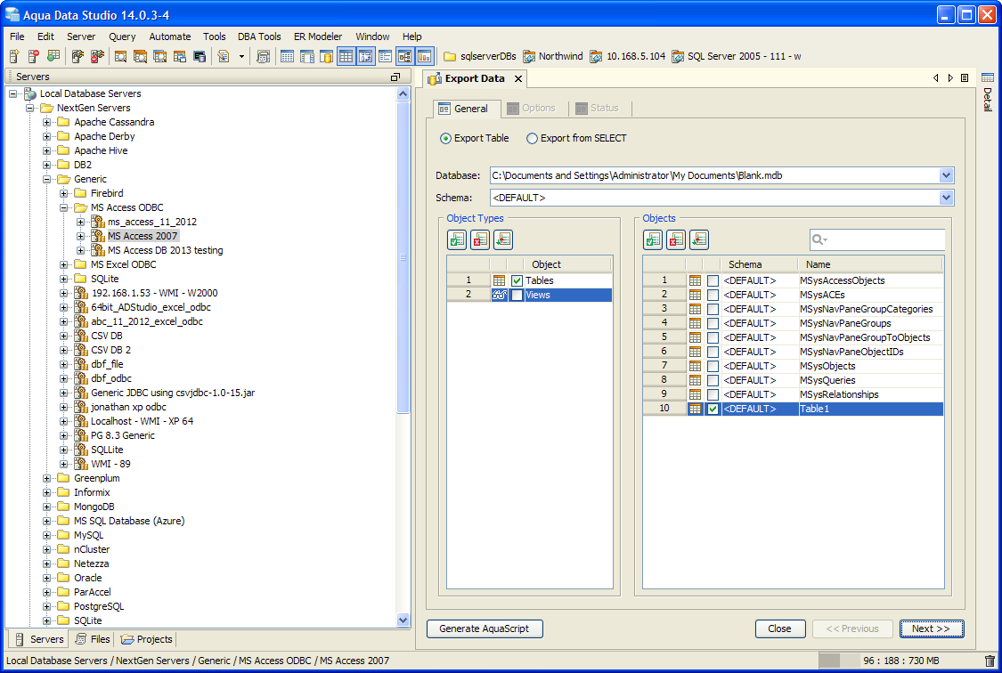Click the register server toolbar icon
1002x673 pixels.
pyautogui.click(x=15, y=57)
